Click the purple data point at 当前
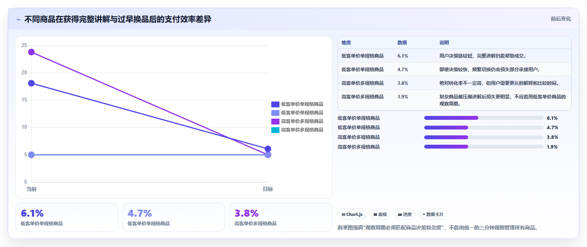The width and height of the screenshot is (587, 247). pyautogui.click(x=32, y=52)
